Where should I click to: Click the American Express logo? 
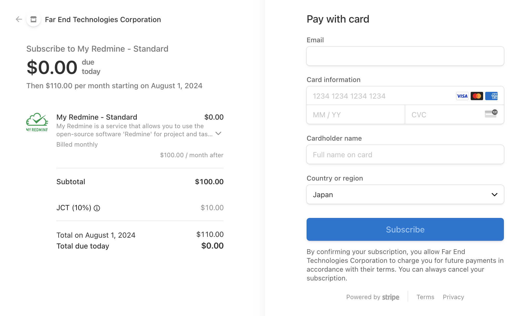pos(491,96)
